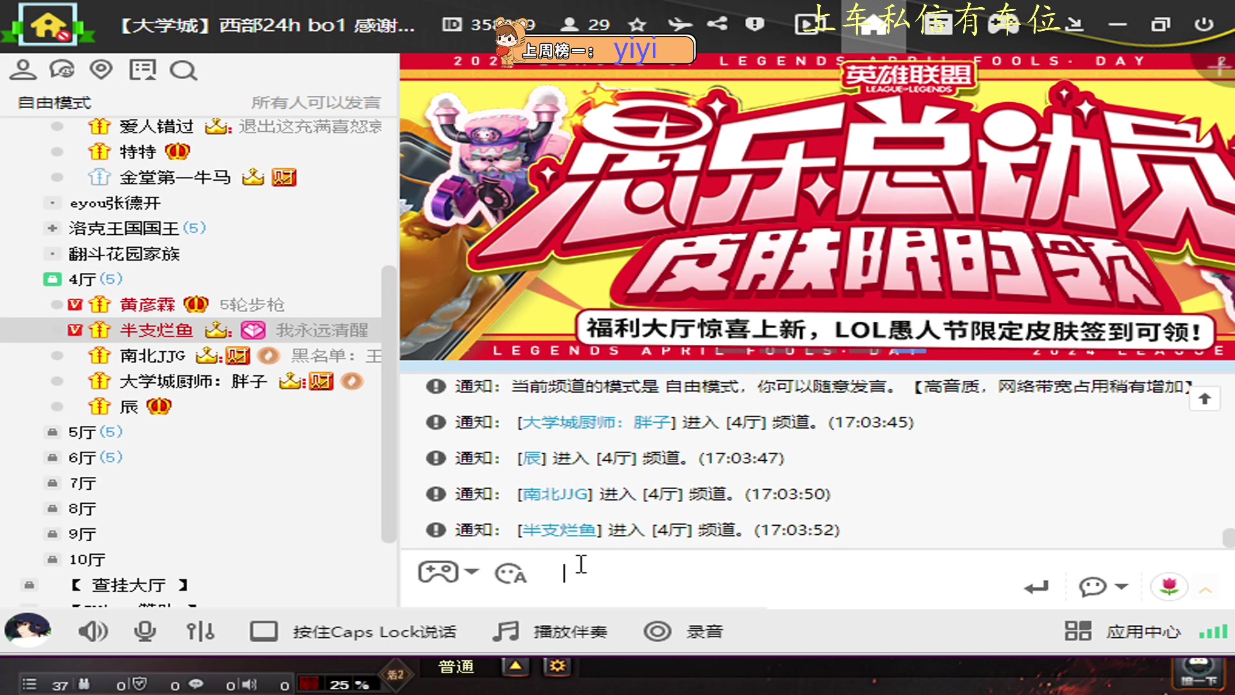1235x695 pixels.
Task: Click the network signal strength icon
Action: click(1213, 631)
